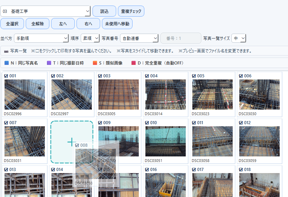Uncheck photo 003 checkbox
The image size is (288, 197).
coord(100,76)
